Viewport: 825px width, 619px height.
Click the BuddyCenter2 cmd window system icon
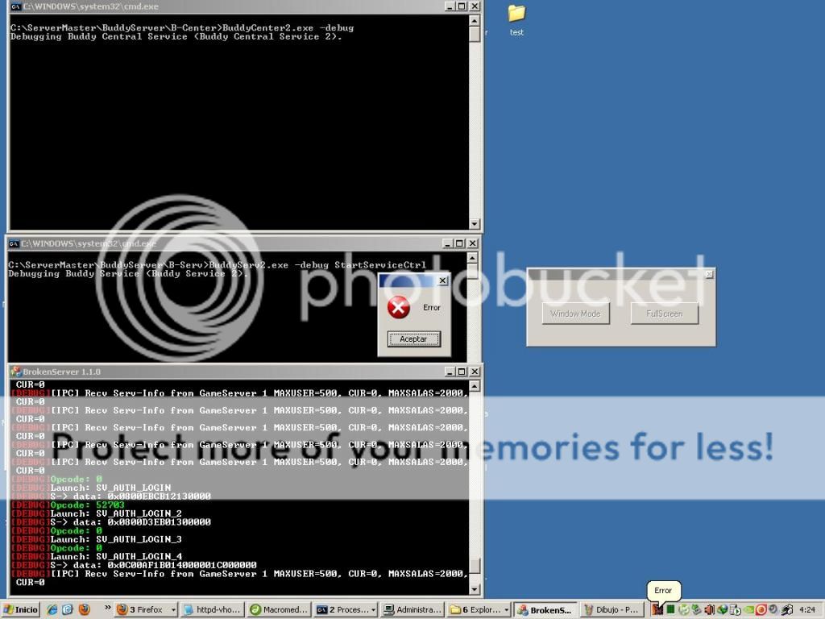click(x=15, y=6)
